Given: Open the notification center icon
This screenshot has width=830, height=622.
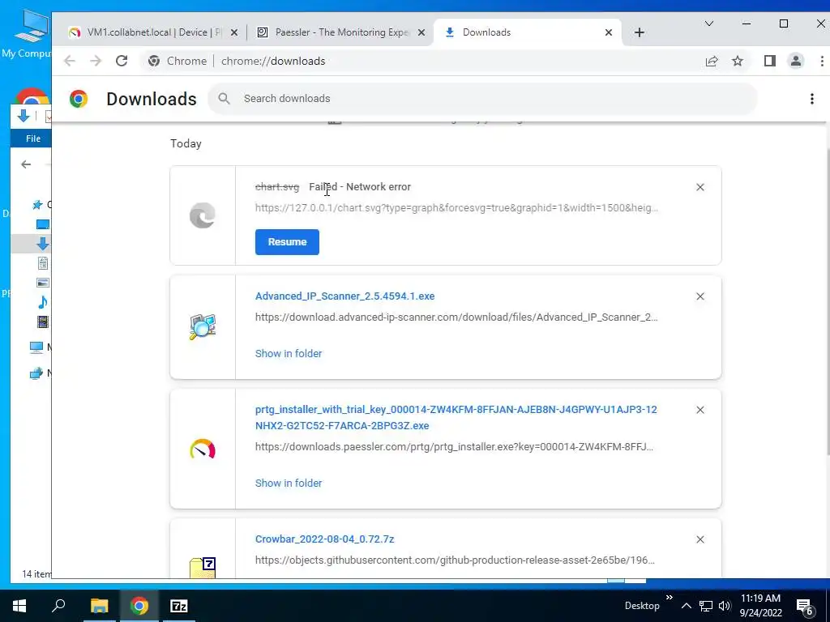Looking at the screenshot, I should click(x=805, y=607).
